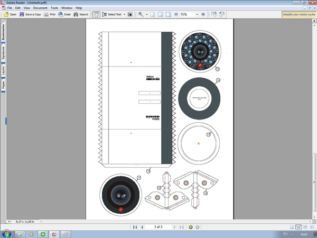The image size is (317, 238).
Task: Set Fit Page view
Action: [x=161, y=14]
